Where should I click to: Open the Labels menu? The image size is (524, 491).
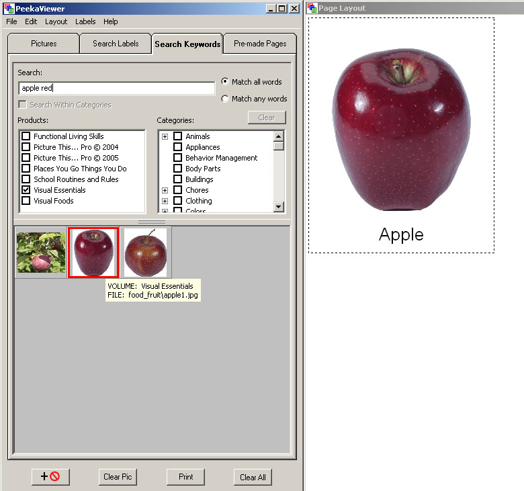click(x=85, y=21)
